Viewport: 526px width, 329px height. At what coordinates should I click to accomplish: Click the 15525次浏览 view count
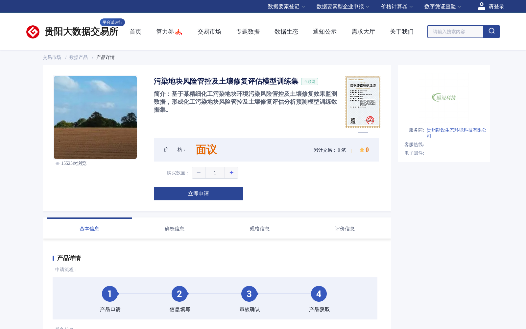pyautogui.click(x=74, y=164)
